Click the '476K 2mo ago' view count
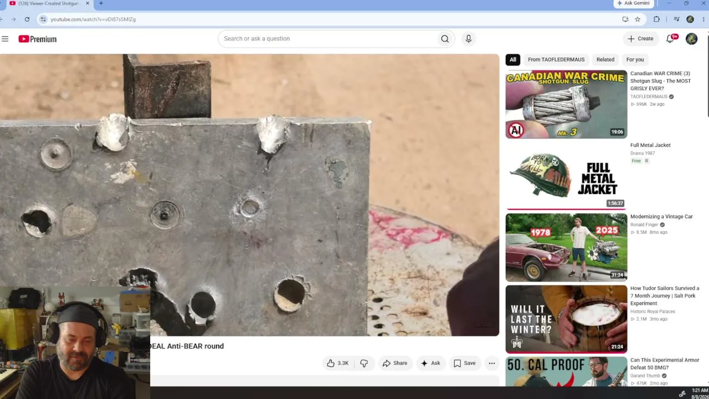 point(649,383)
